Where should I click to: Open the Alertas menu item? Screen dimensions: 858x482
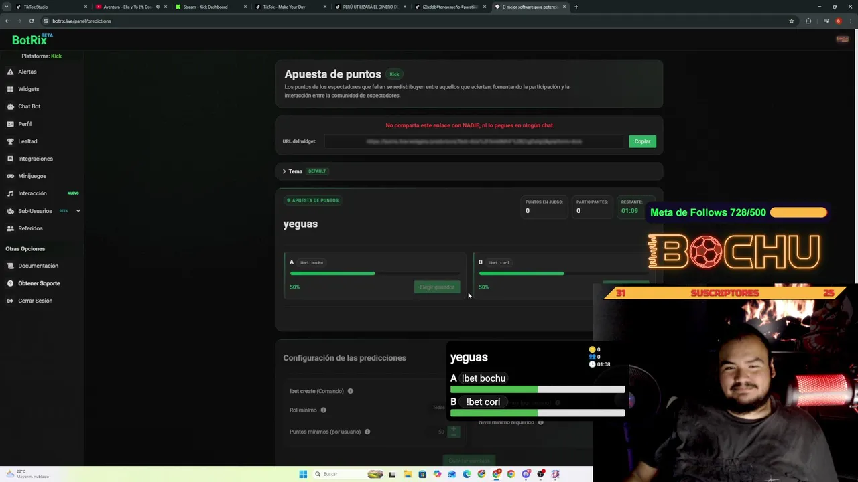click(27, 72)
